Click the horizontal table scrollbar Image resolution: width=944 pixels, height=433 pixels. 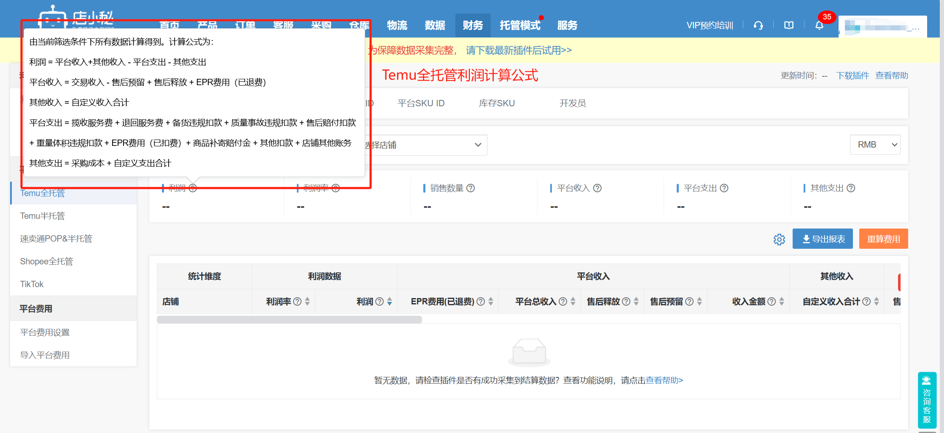point(289,320)
